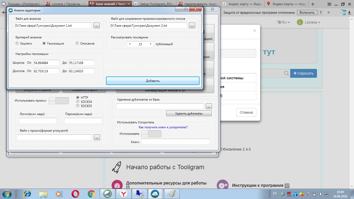The image size is (354, 199).
Task: Click the Спросить button
Action: coord(303,73)
